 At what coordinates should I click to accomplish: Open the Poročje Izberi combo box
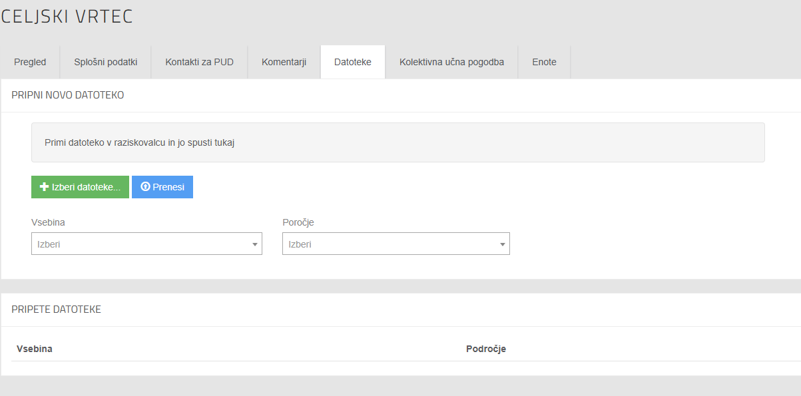click(396, 244)
